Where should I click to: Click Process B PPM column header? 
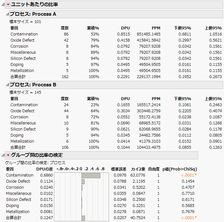[156, 99]
